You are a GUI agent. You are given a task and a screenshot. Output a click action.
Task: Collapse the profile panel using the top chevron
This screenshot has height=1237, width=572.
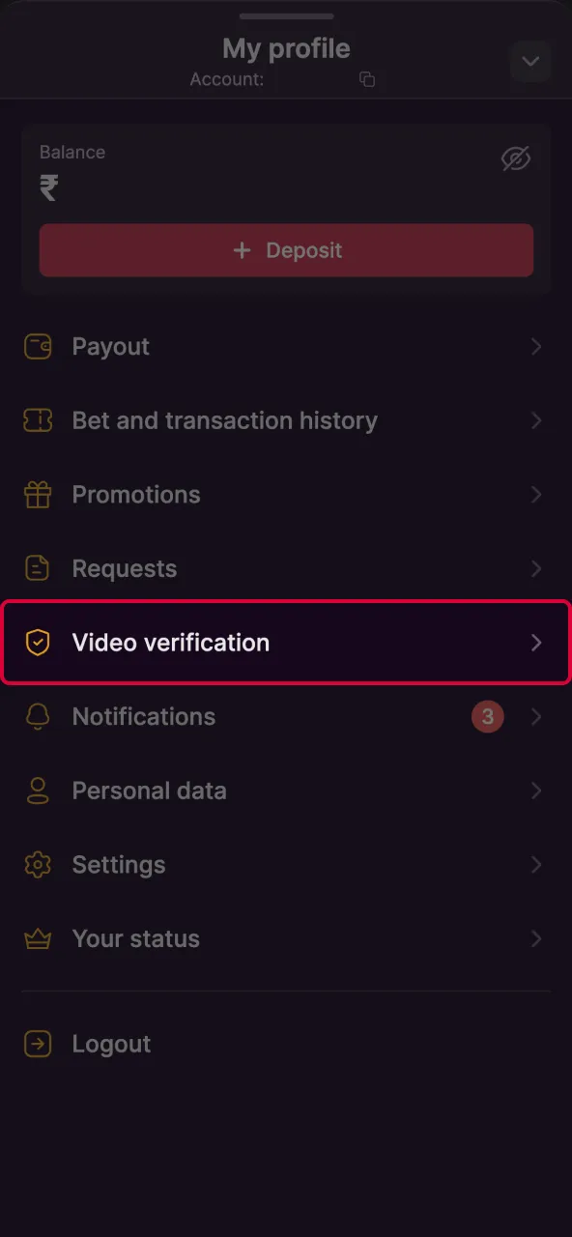[529, 61]
